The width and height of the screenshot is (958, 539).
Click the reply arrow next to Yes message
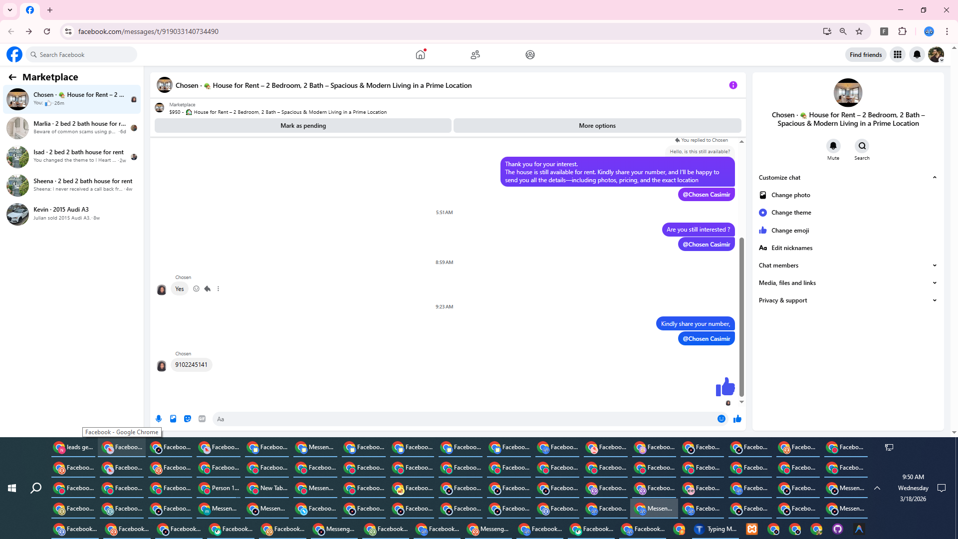coord(208,289)
